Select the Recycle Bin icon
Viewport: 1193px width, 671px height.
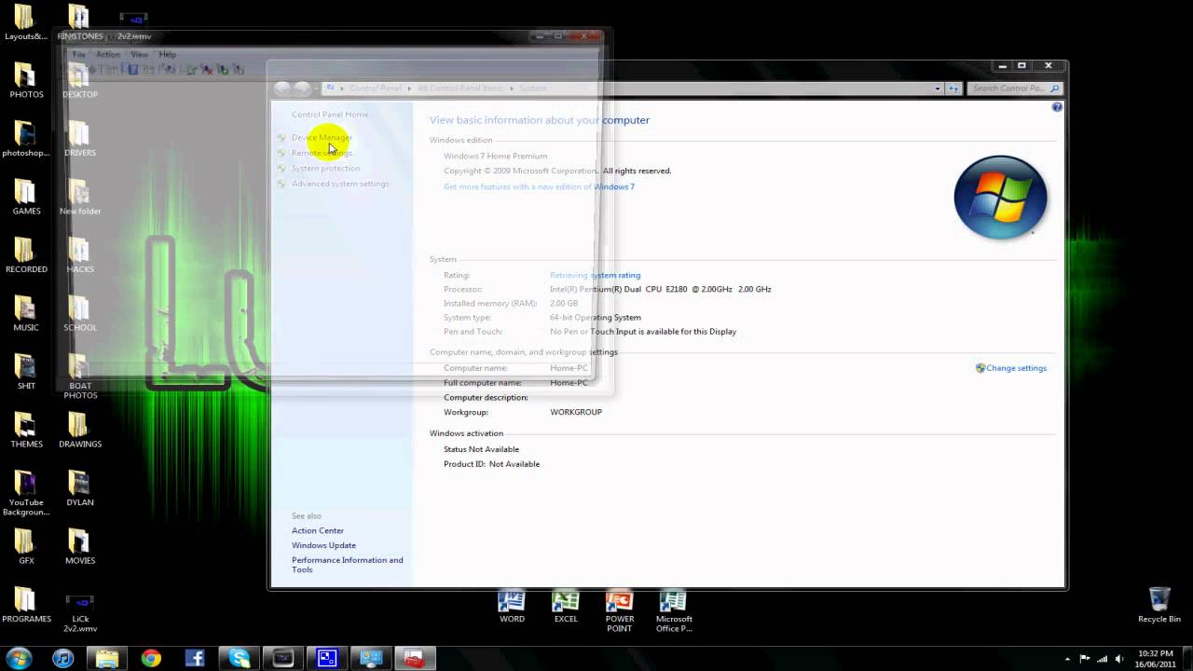click(1159, 605)
